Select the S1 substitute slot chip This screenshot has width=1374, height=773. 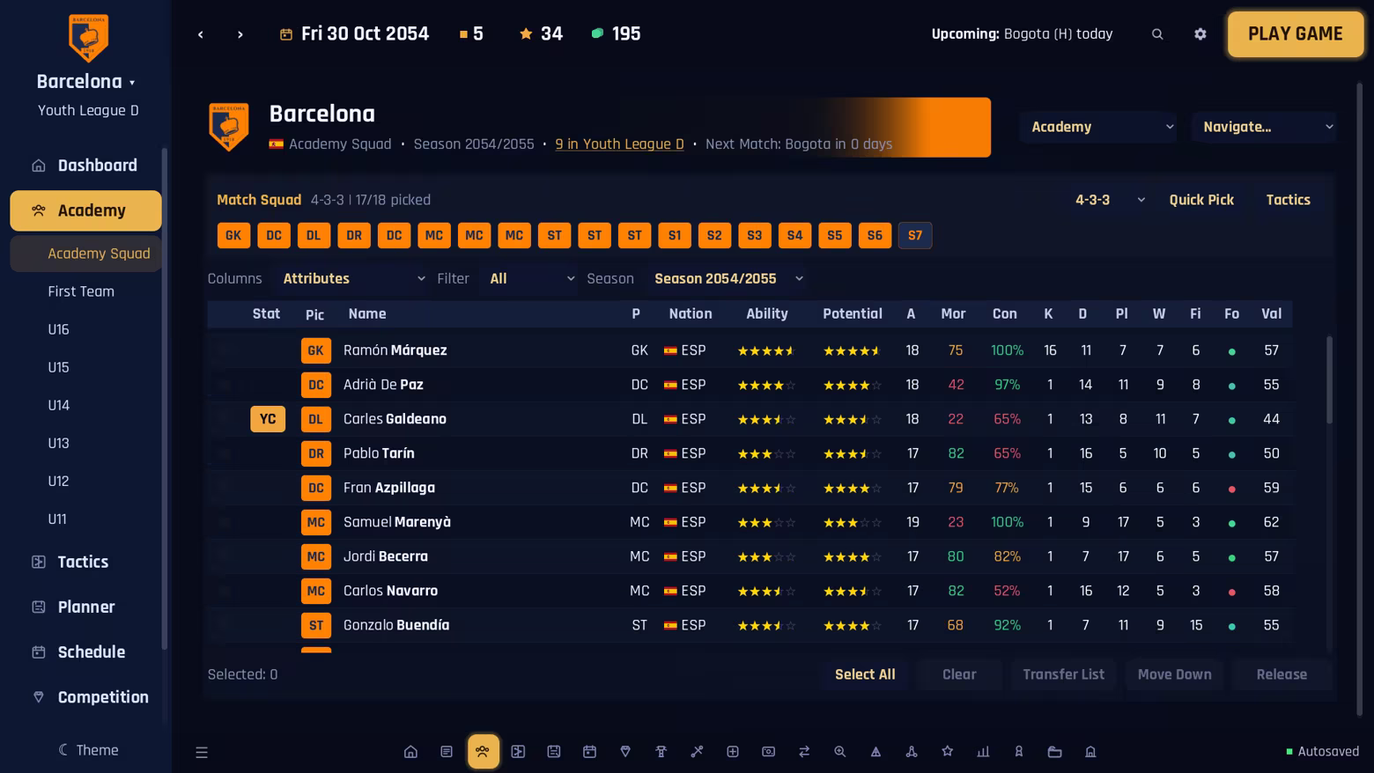(675, 235)
